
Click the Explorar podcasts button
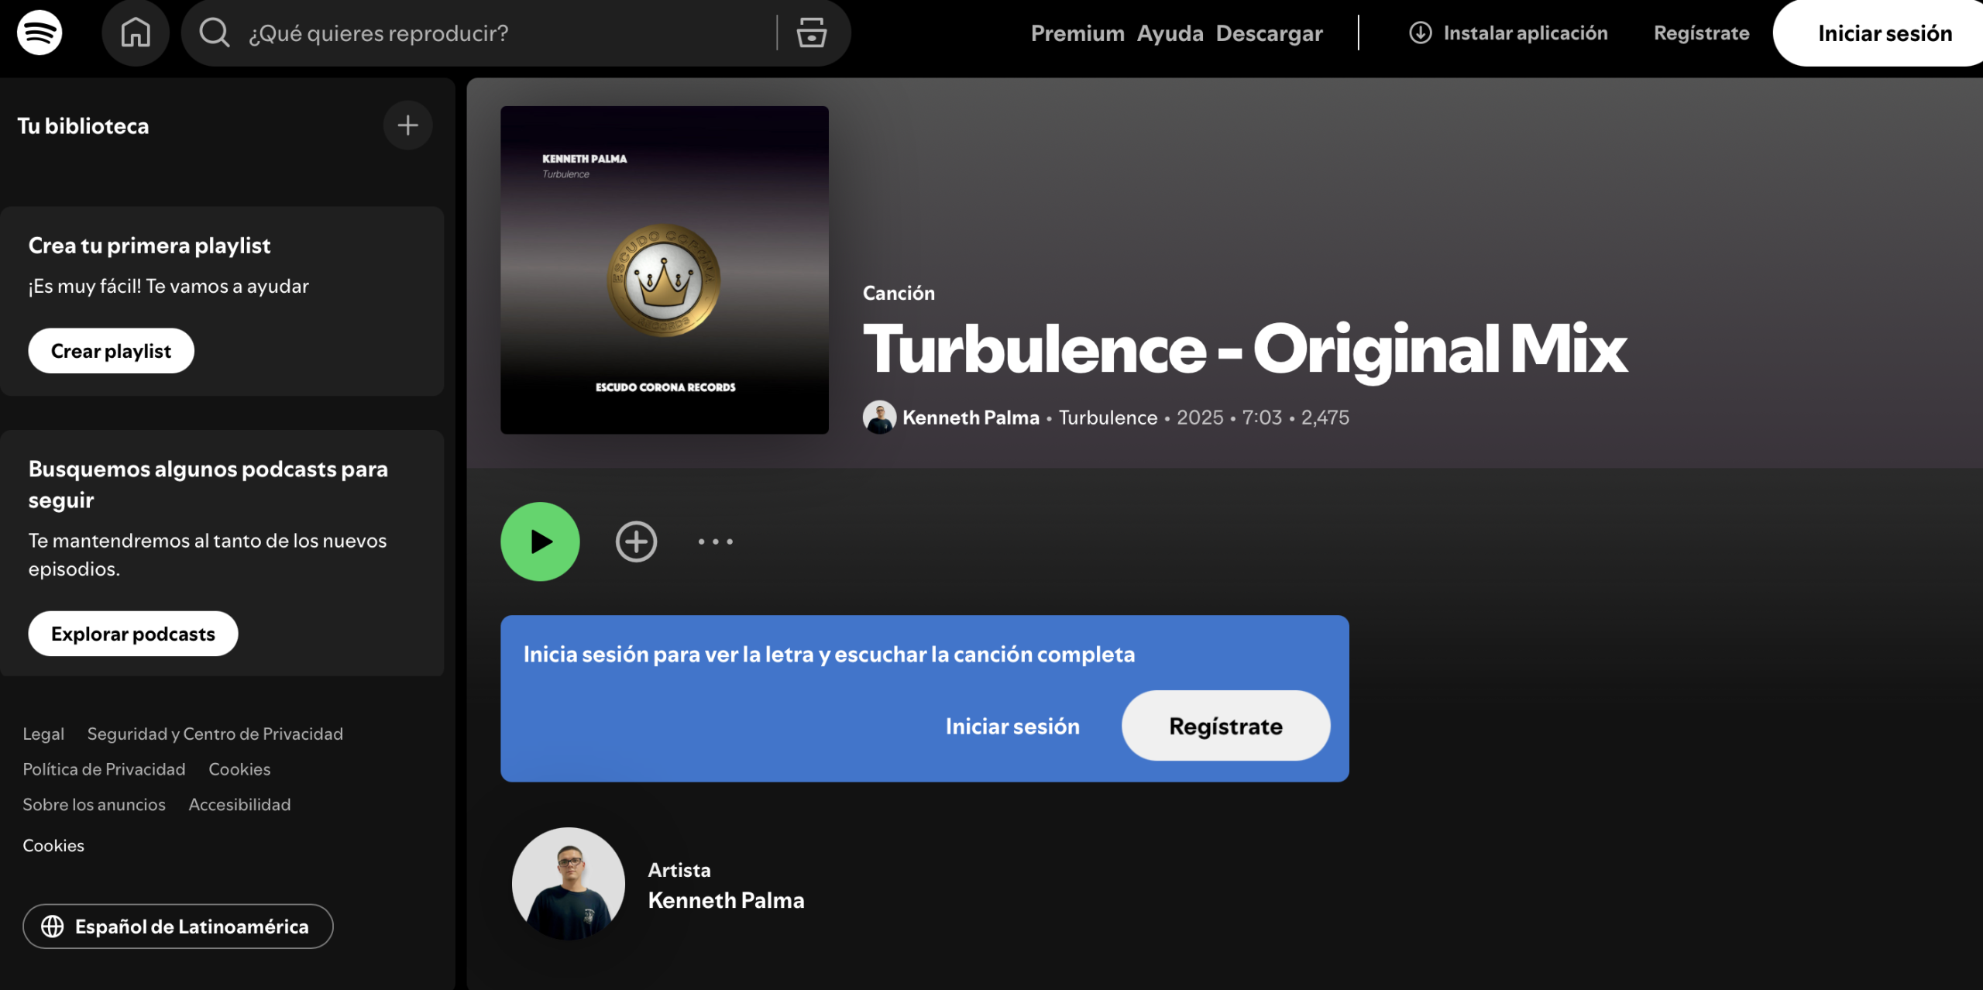133,634
